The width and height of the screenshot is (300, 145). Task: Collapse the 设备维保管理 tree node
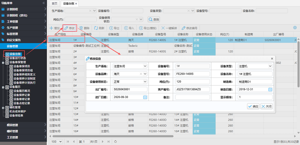point(3,62)
